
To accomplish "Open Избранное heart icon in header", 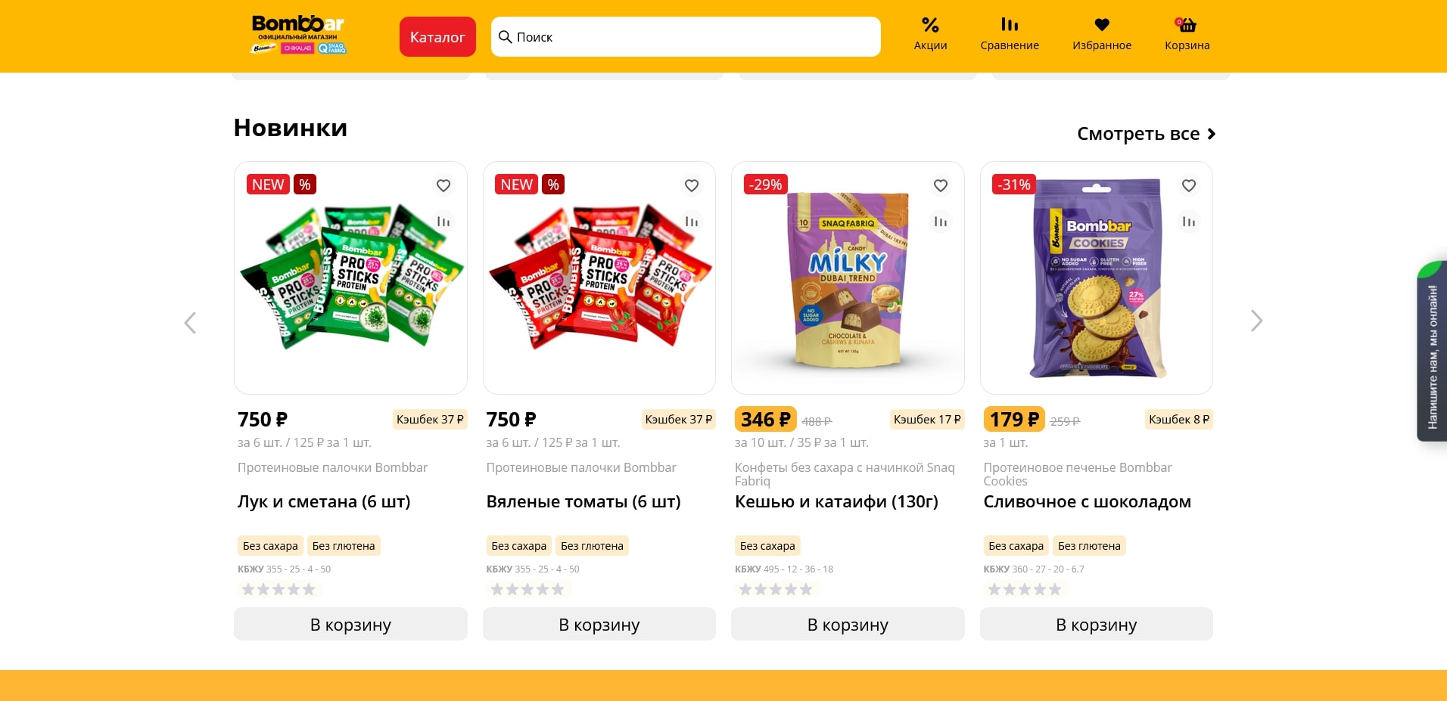I will pos(1102,26).
